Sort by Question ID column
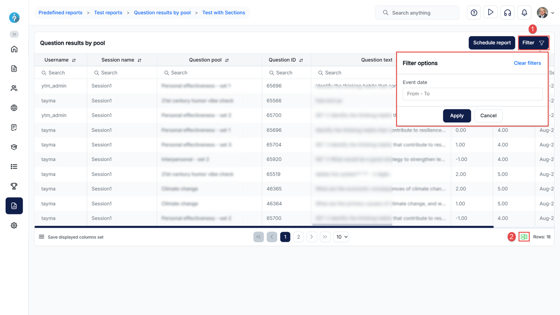 pos(301,60)
